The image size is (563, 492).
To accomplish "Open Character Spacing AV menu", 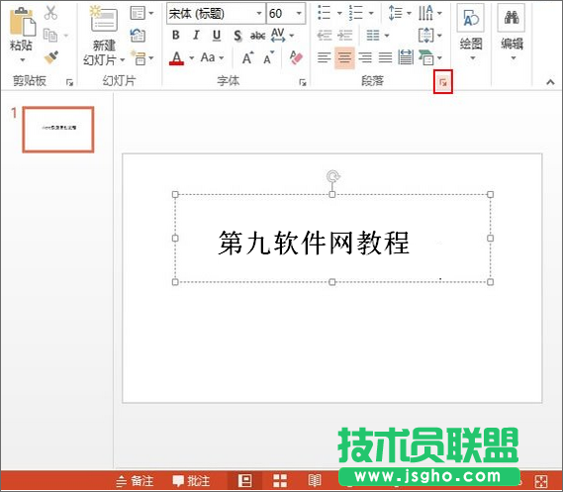I will pyautogui.click(x=282, y=36).
